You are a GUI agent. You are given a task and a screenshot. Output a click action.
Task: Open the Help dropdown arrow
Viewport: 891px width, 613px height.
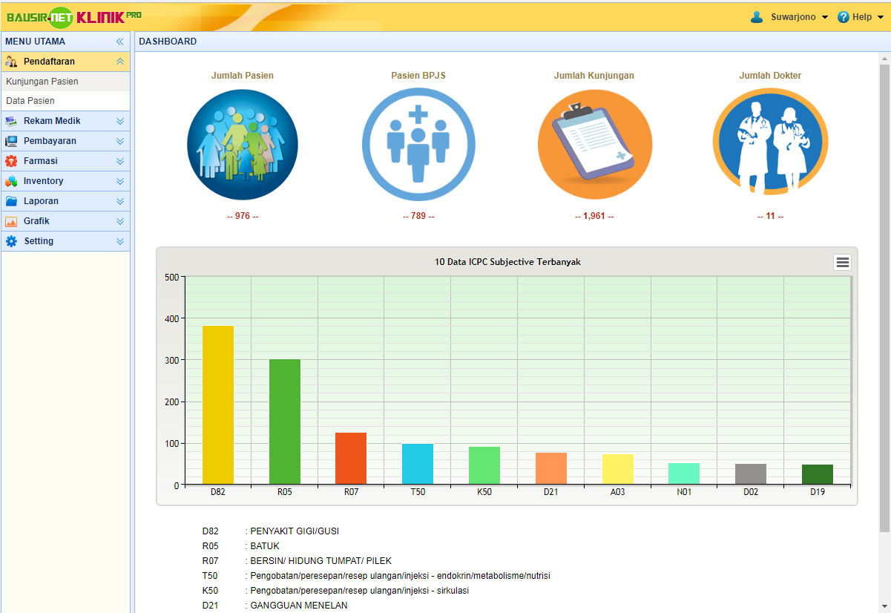tap(881, 18)
